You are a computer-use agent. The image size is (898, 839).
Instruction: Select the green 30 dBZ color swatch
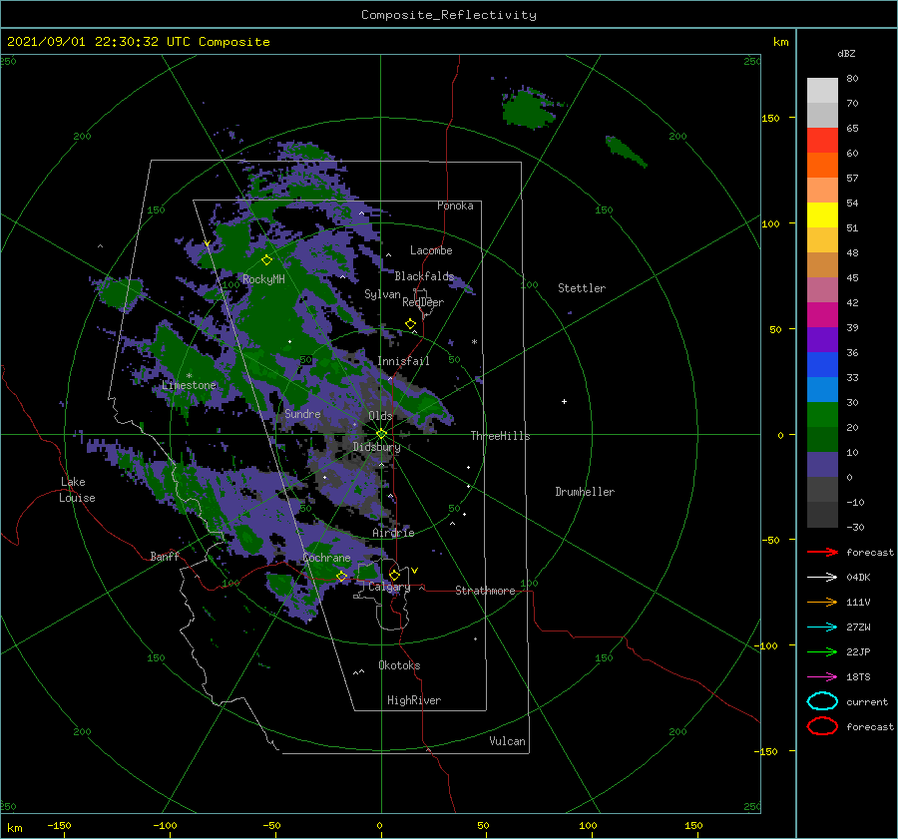pyautogui.click(x=822, y=414)
